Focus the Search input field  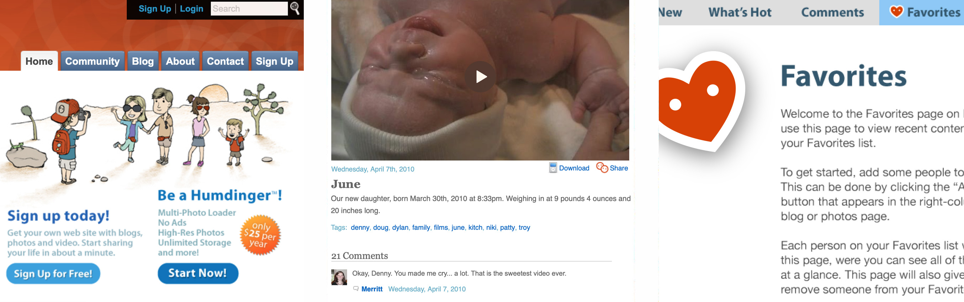click(249, 9)
